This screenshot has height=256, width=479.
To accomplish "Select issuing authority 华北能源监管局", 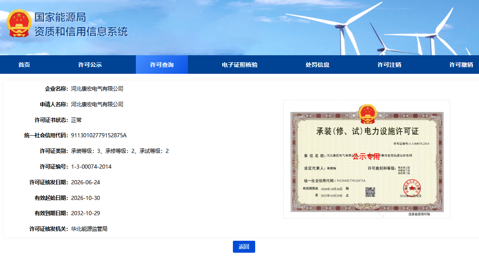I will pos(89,229).
